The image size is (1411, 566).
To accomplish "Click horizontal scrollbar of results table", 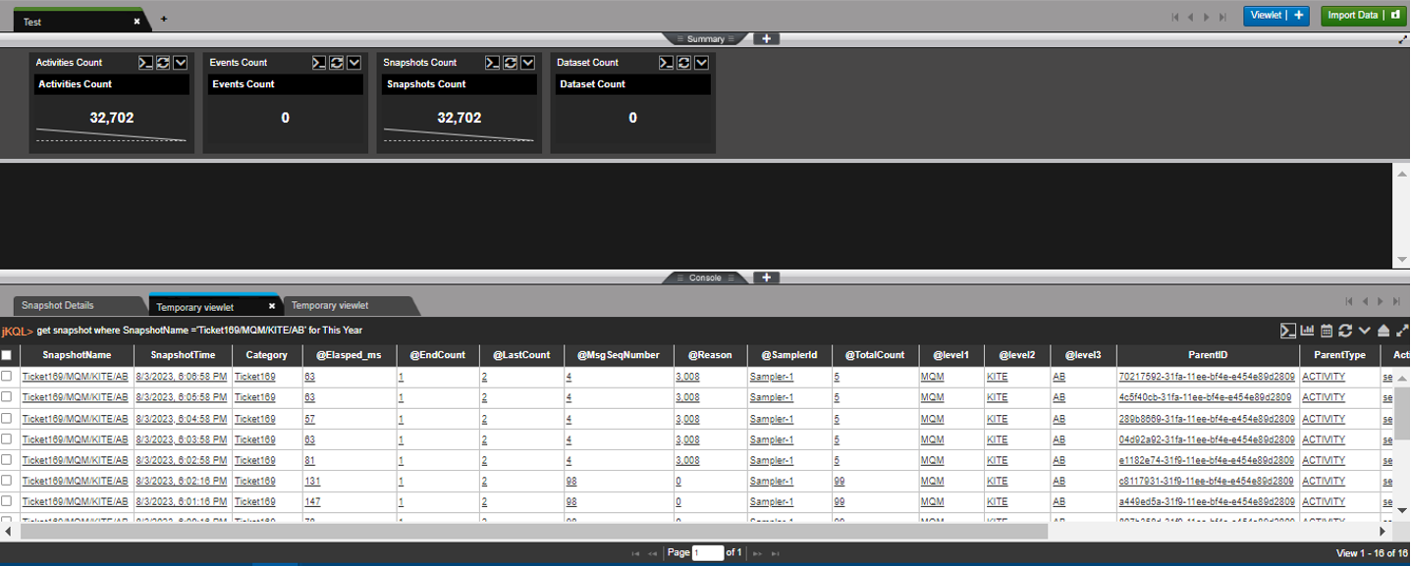I will pos(534,531).
